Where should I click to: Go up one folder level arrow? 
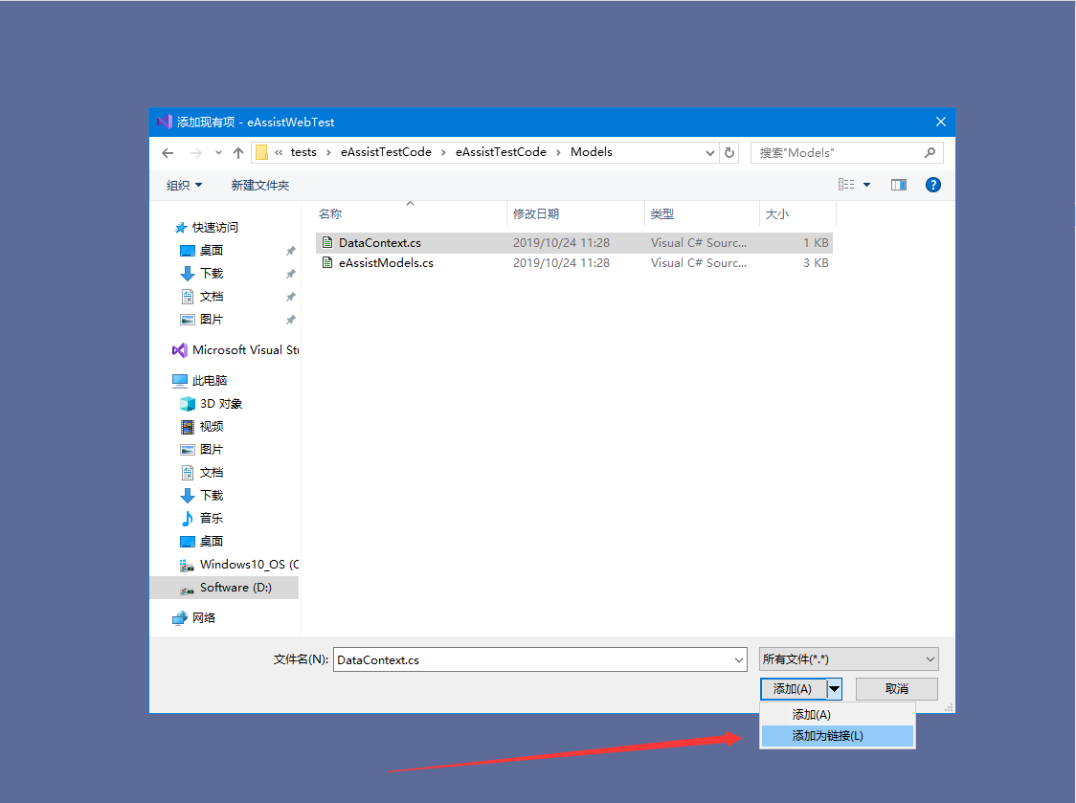point(238,153)
